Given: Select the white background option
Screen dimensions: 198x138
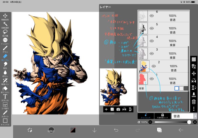Looking at the screenshot, I should (176, 88).
